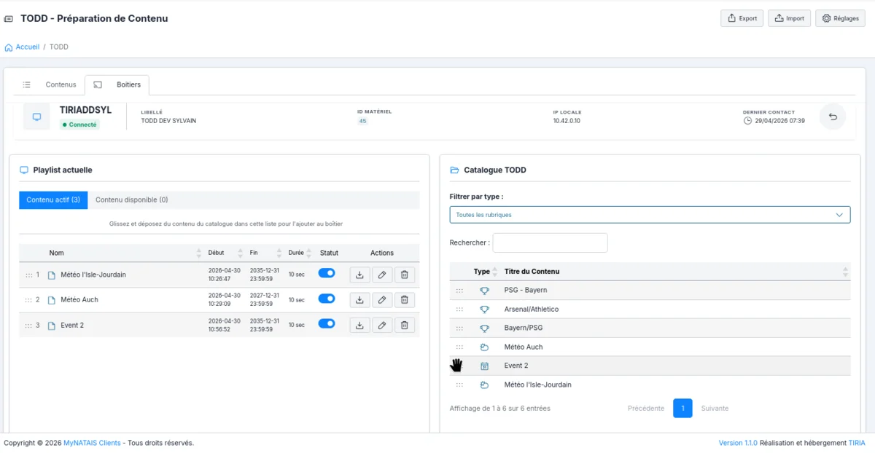Focus the Rechercher search field
The height and width of the screenshot is (453, 875).
click(x=550, y=243)
